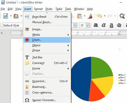Click the Row 1 legend entry

122,75
